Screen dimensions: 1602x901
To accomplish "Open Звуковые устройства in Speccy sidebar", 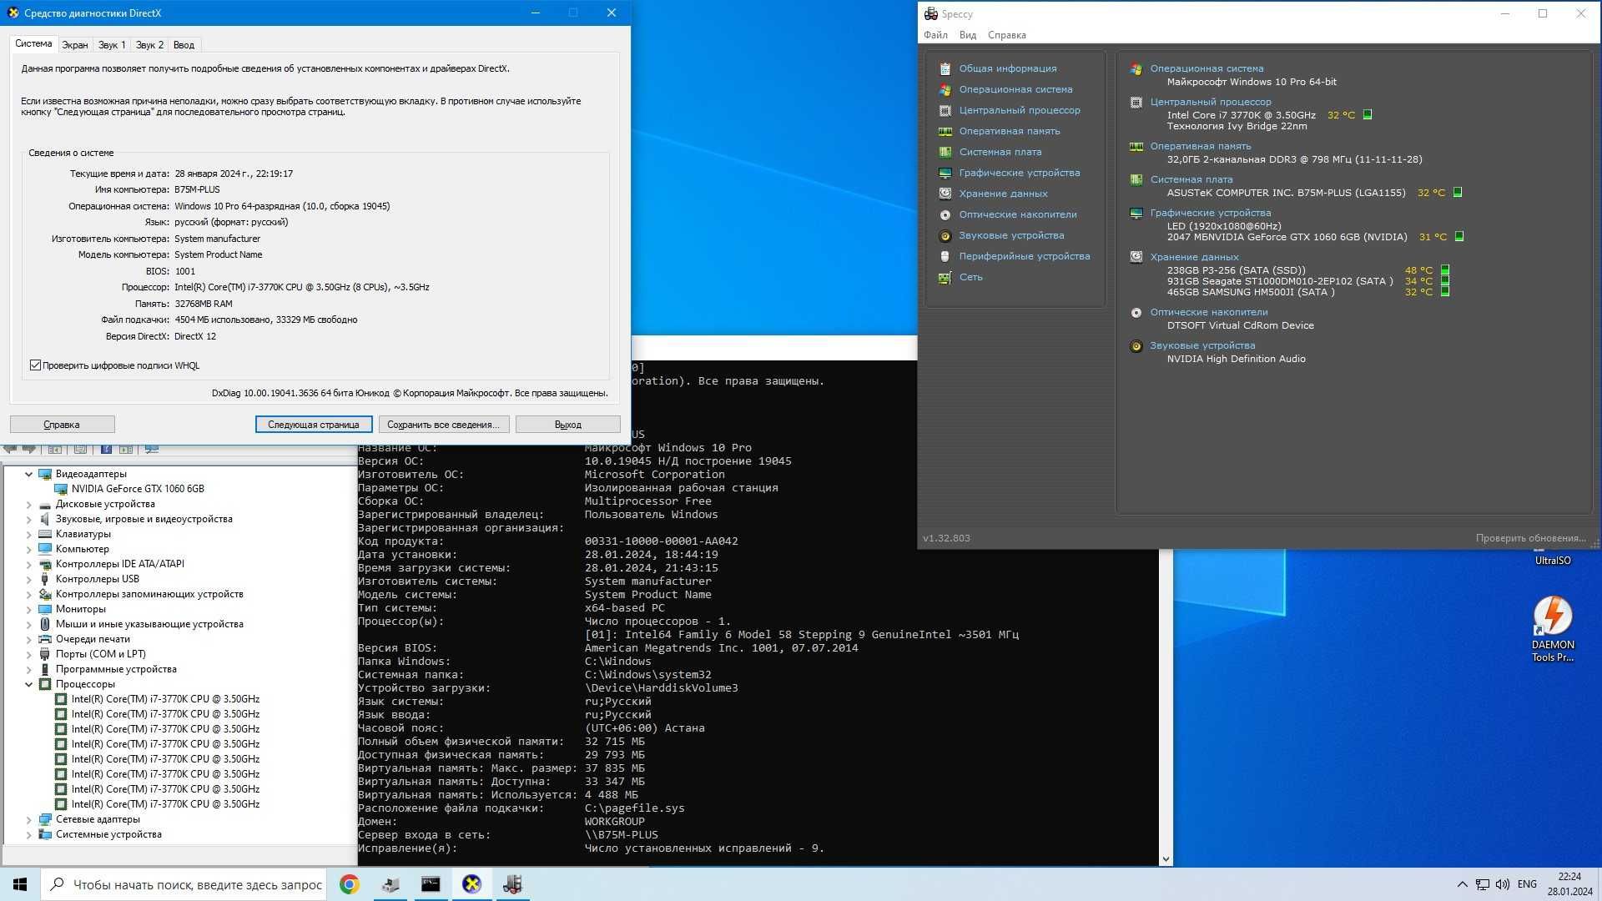I will pos(1011,235).
